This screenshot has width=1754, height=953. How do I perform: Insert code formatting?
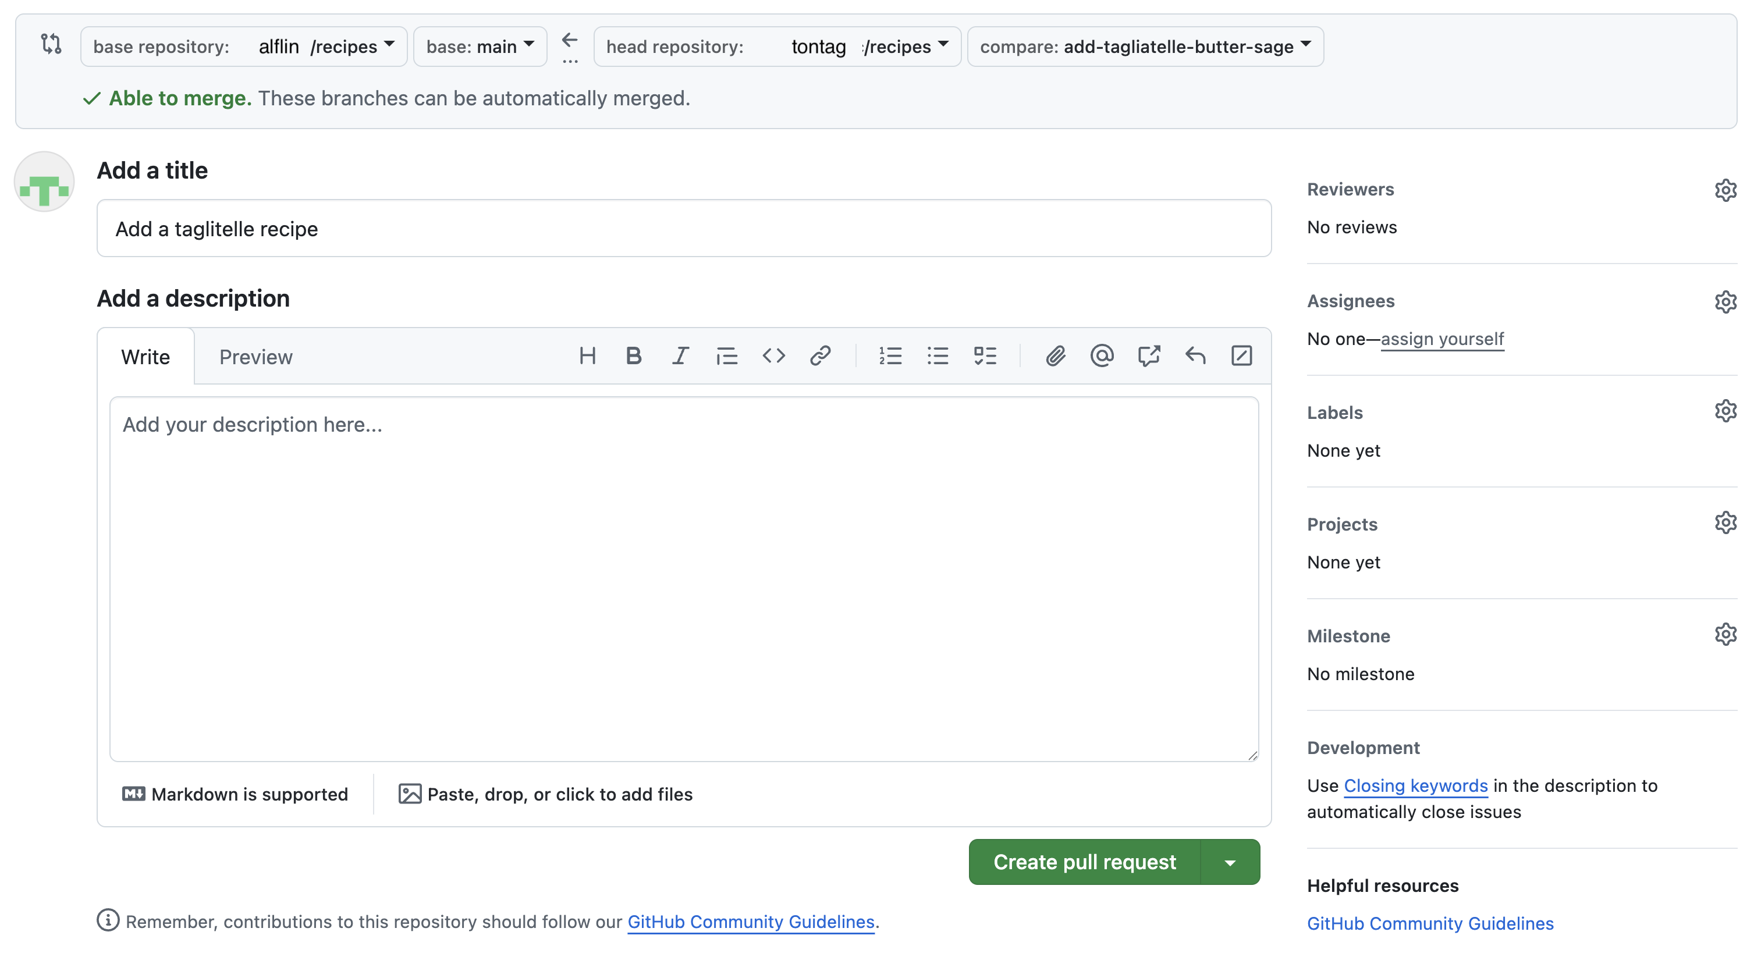pyautogui.click(x=773, y=356)
